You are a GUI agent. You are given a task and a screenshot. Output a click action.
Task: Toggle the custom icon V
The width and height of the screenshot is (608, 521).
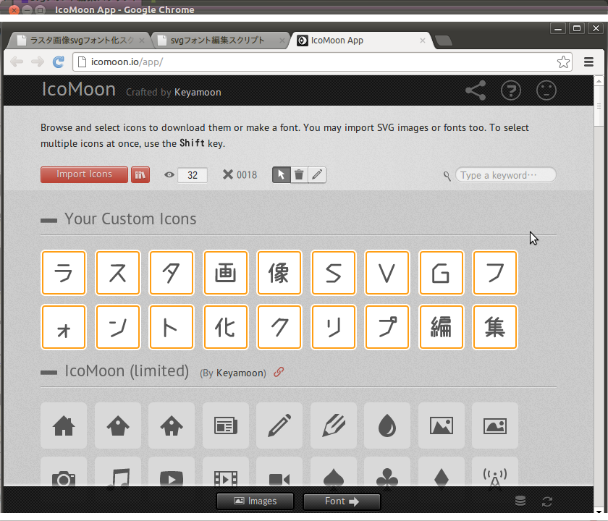point(387,273)
